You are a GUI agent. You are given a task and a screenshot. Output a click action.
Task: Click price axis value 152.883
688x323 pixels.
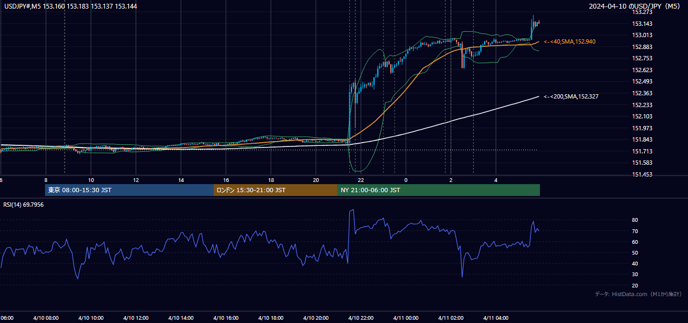point(642,47)
